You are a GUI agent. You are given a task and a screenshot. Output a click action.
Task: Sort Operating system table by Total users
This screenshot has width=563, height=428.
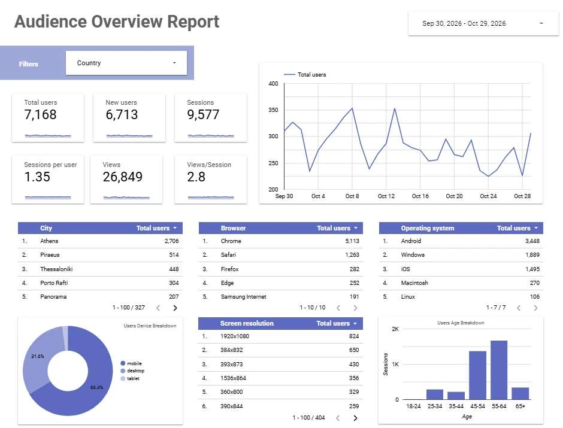click(x=517, y=228)
